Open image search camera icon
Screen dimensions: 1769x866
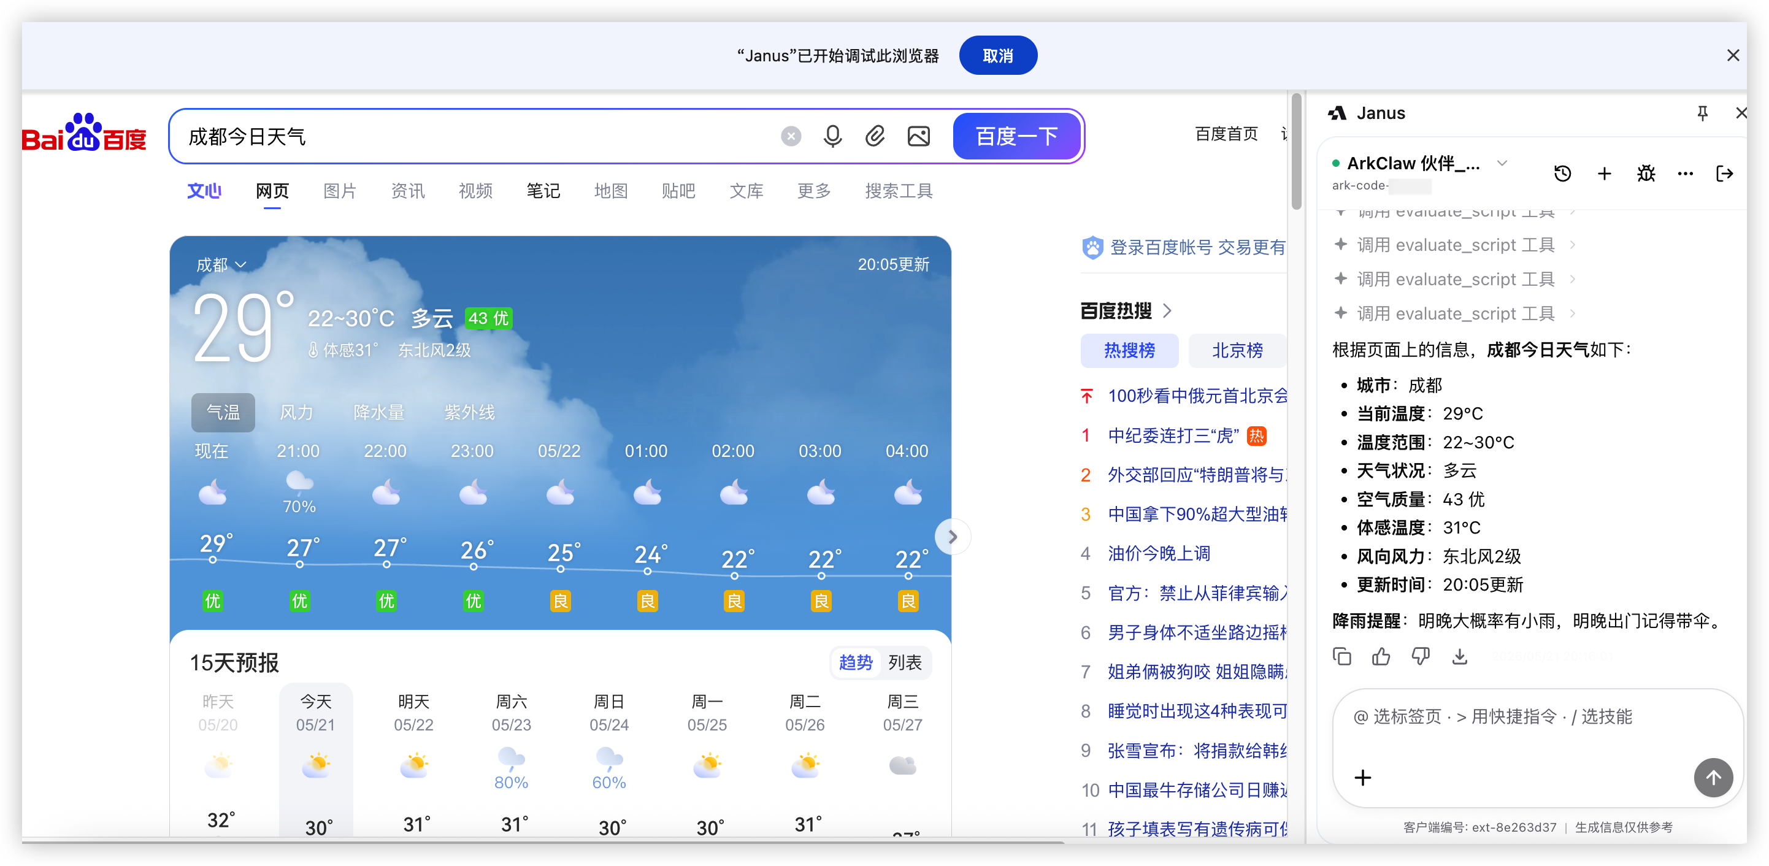[x=918, y=136]
